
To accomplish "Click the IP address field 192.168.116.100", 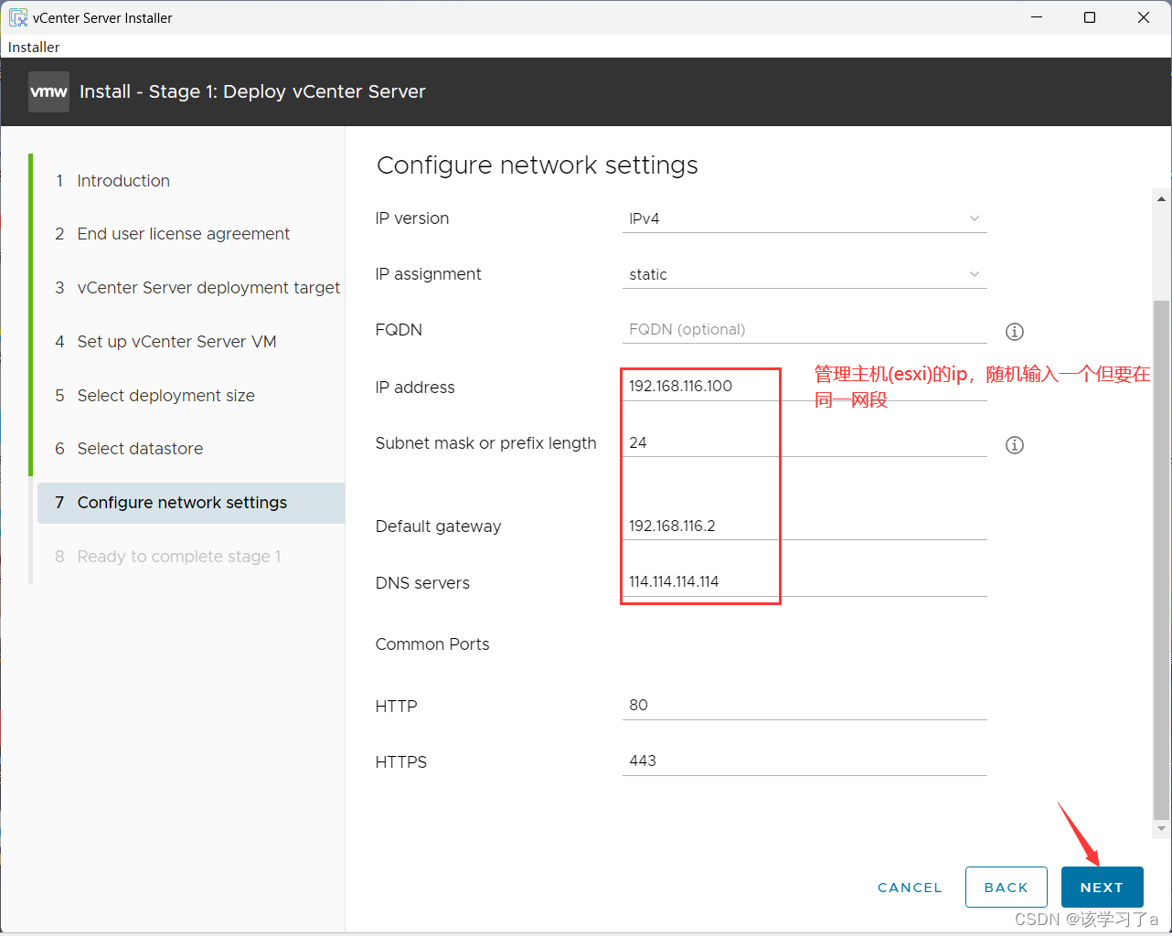I will pos(804,387).
